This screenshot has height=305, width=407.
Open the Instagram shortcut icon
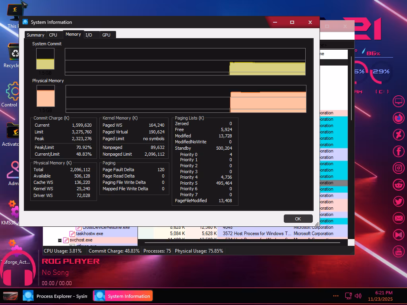398,168
